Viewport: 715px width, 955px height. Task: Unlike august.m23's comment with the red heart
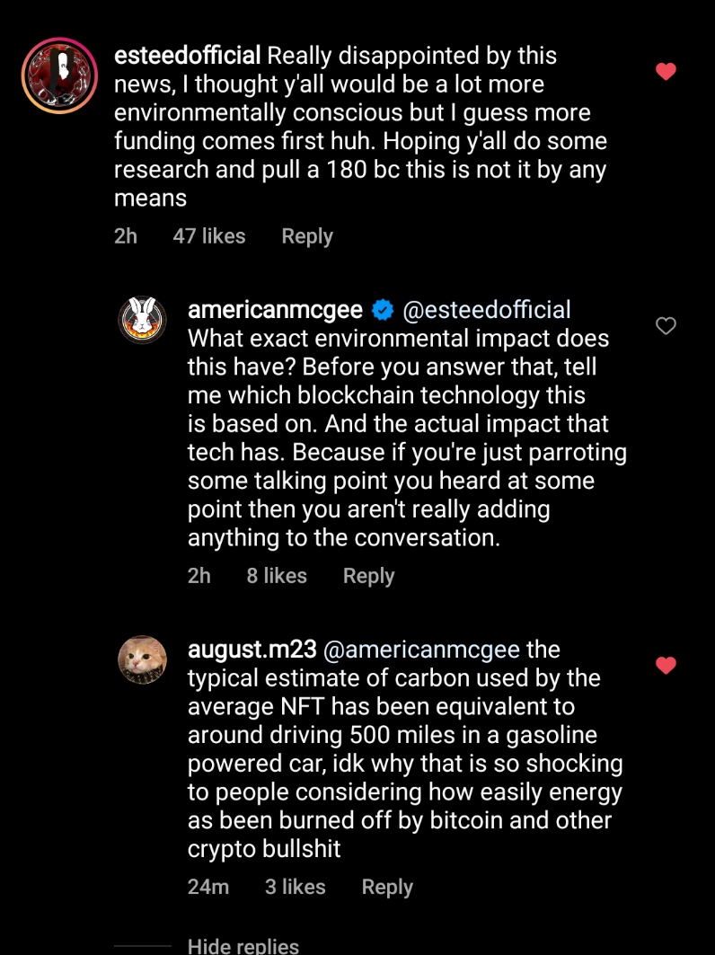pyautogui.click(x=666, y=665)
